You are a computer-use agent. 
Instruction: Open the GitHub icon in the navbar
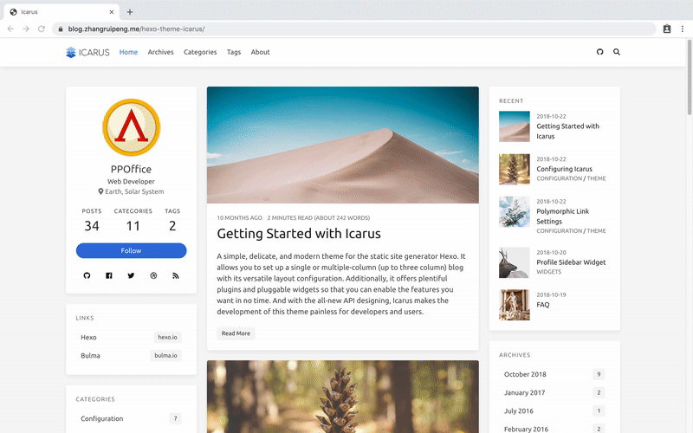click(x=599, y=52)
